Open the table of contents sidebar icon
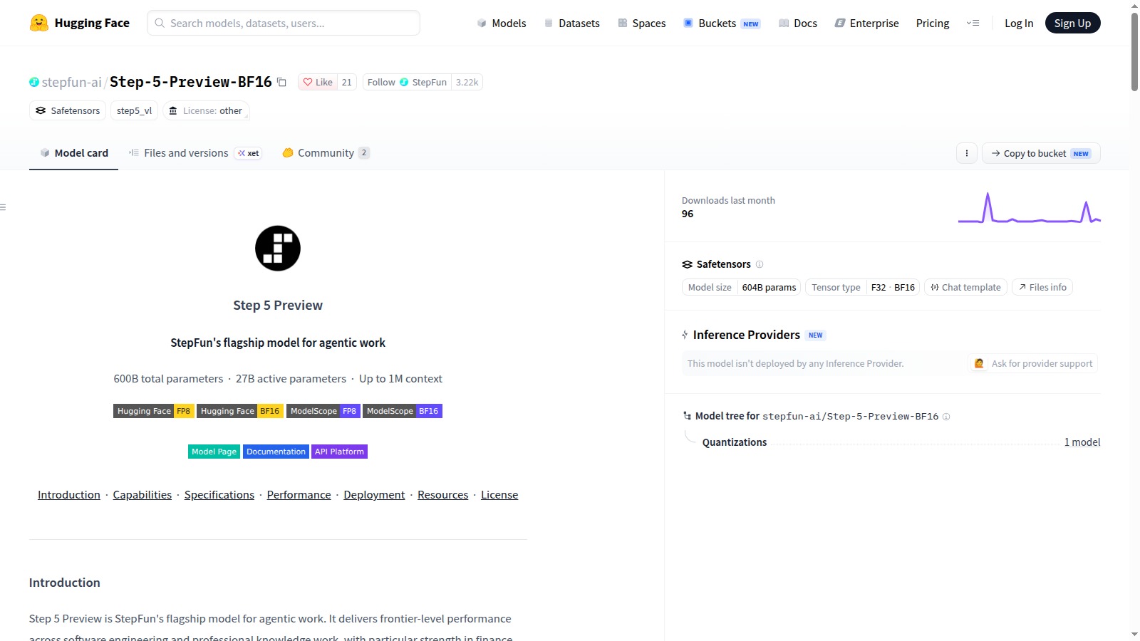Screen dimensions: 1140x641 [4, 207]
